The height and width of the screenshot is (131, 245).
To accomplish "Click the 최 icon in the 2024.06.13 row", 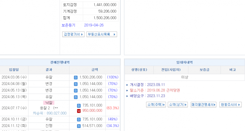I will 76,97.
